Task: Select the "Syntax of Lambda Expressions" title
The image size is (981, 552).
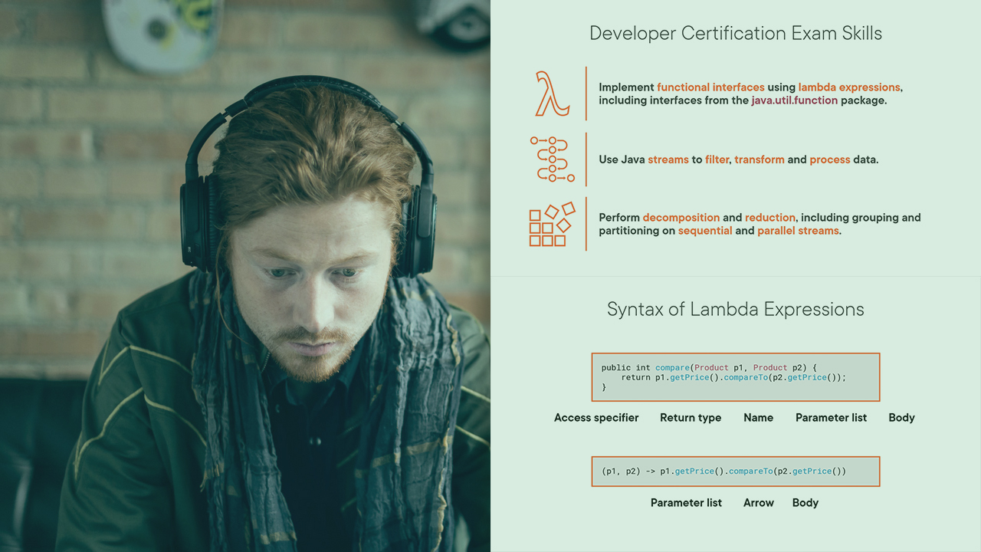Action: tap(736, 309)
